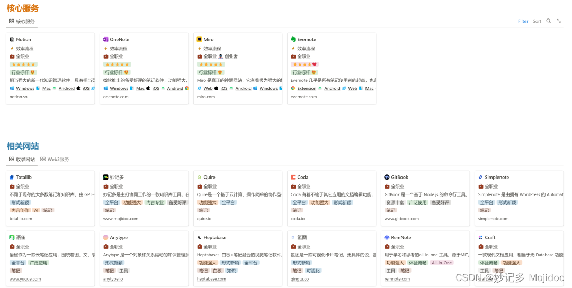
Task: Open the notion.so link
Action: pyautogui.click(x=18, y=97)
